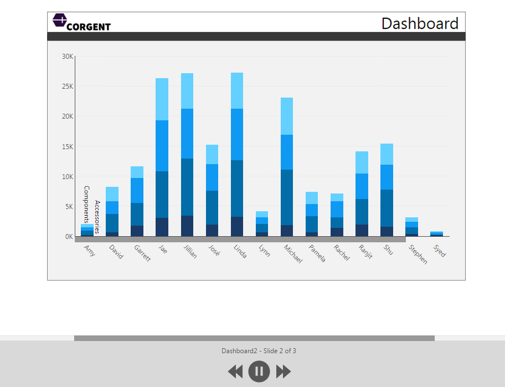Select the stacked bar for Pamela
The width and height of the screenshot is (505, 387).
click(312, 214)
